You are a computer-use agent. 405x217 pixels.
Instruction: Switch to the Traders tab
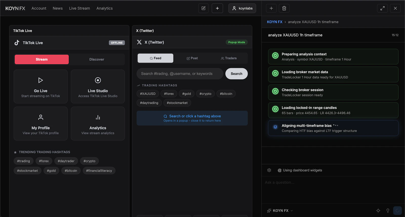229,58
